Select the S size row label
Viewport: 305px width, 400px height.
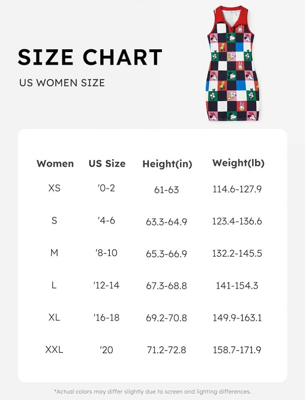[54, 220]
